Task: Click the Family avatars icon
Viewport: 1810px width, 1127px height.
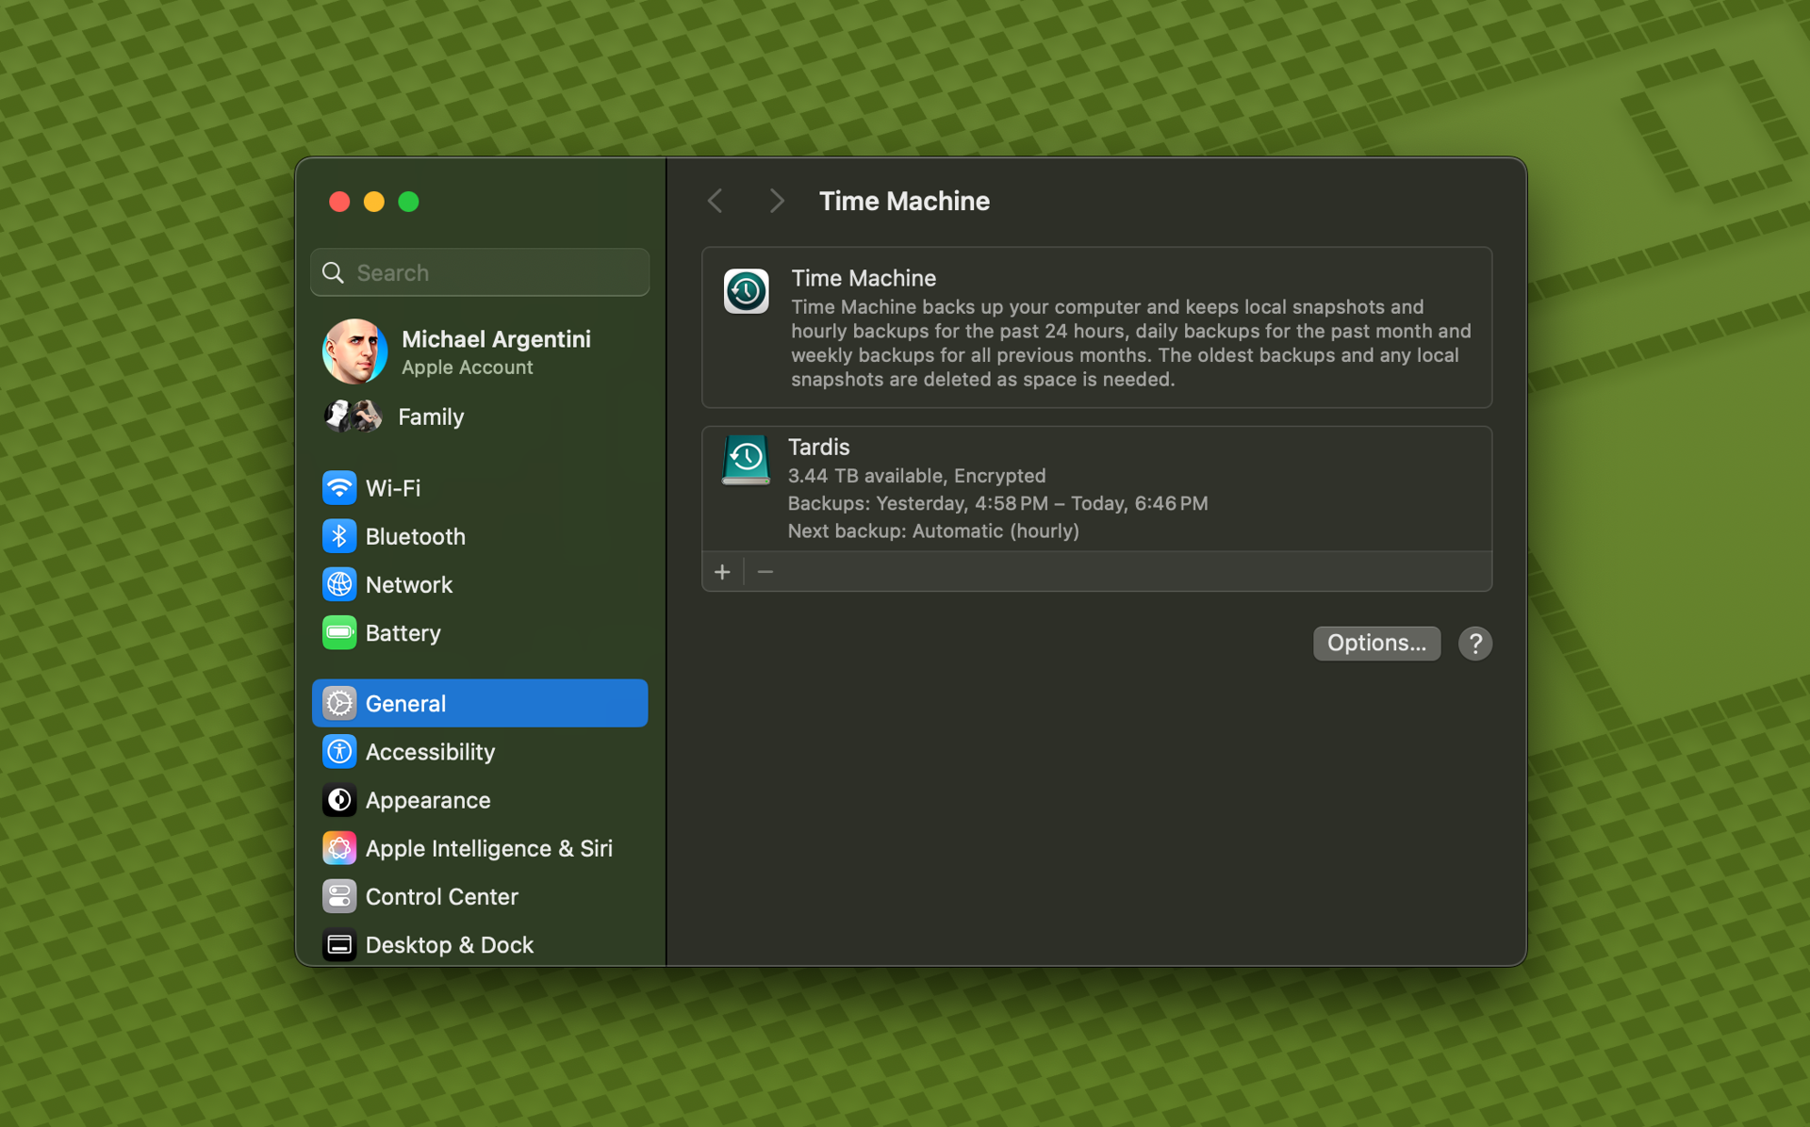Action: [353, 416]
